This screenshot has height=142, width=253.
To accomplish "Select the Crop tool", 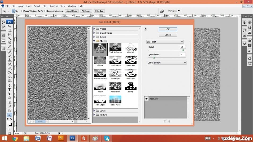I will [x=9, y=43].
